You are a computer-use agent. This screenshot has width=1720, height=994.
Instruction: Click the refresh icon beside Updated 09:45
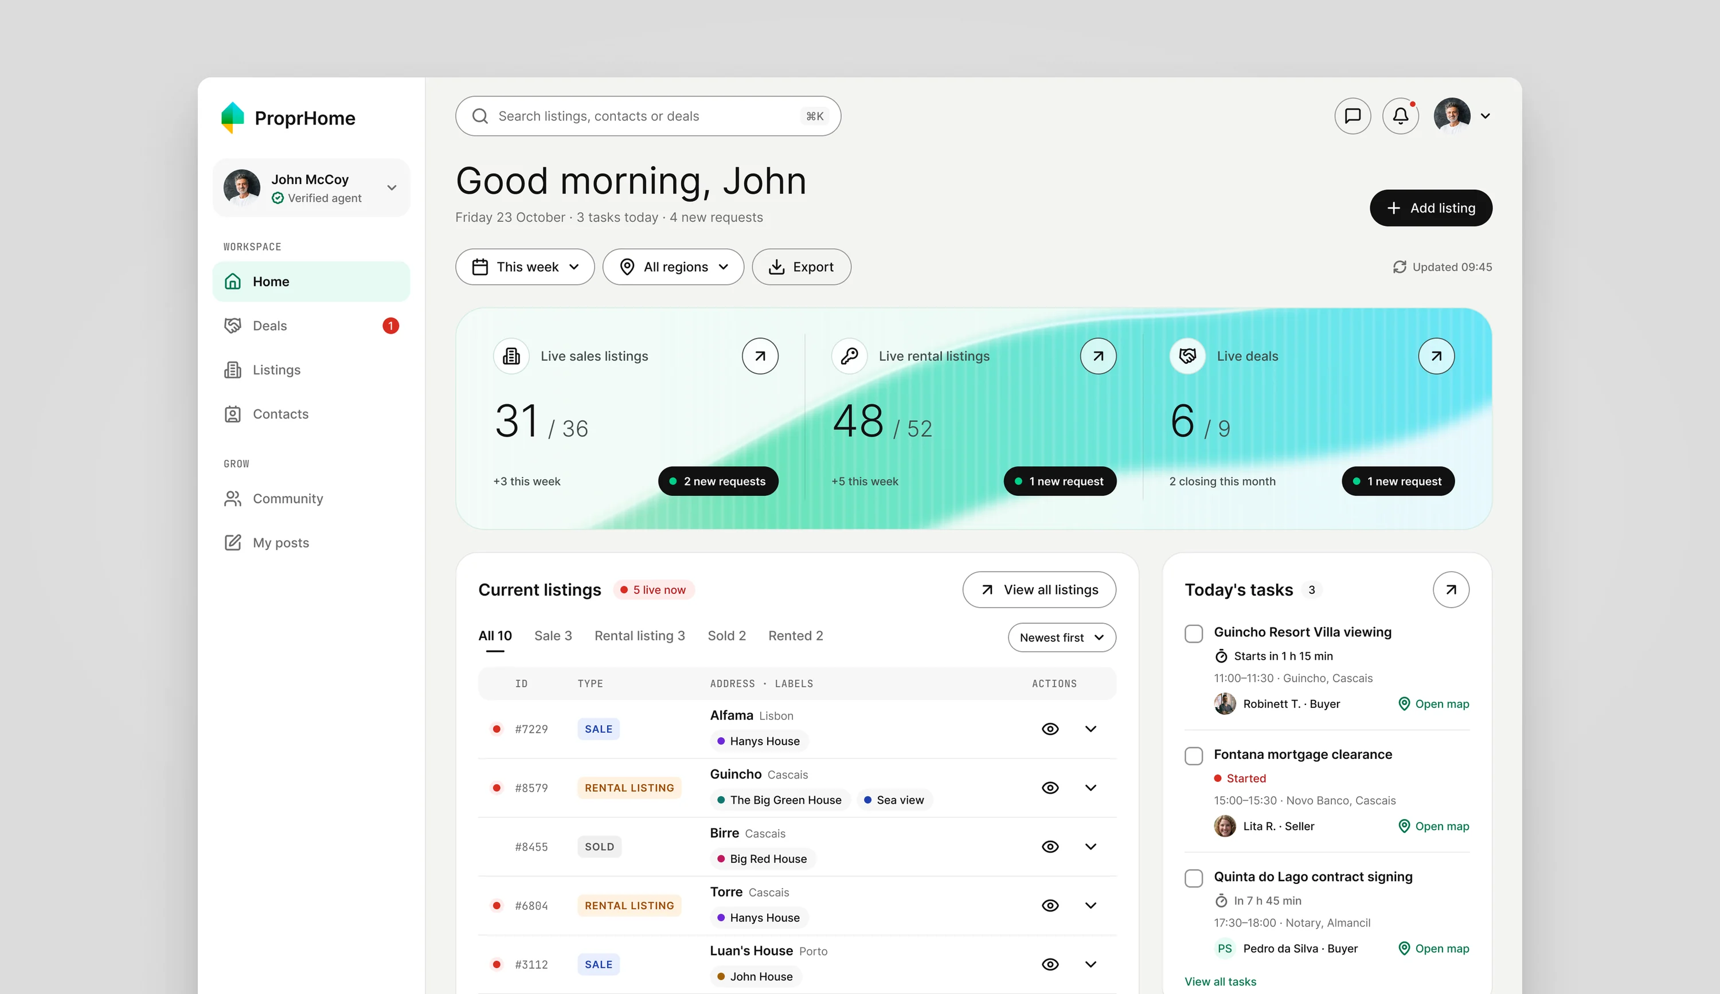[1399, 267]
